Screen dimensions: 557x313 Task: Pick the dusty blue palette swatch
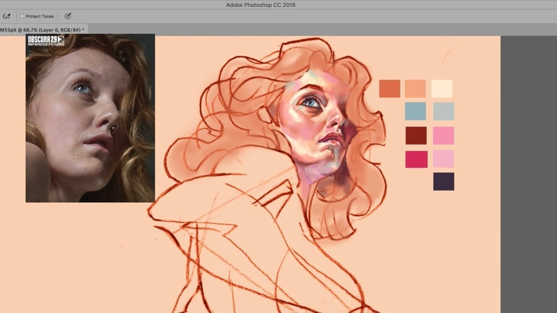coord(415,111)
